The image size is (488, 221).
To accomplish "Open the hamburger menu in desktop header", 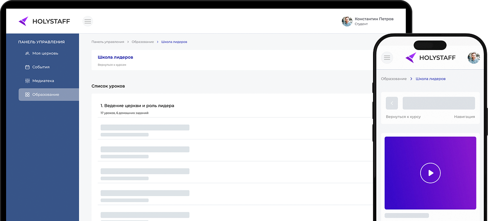I will click(88, 21).
